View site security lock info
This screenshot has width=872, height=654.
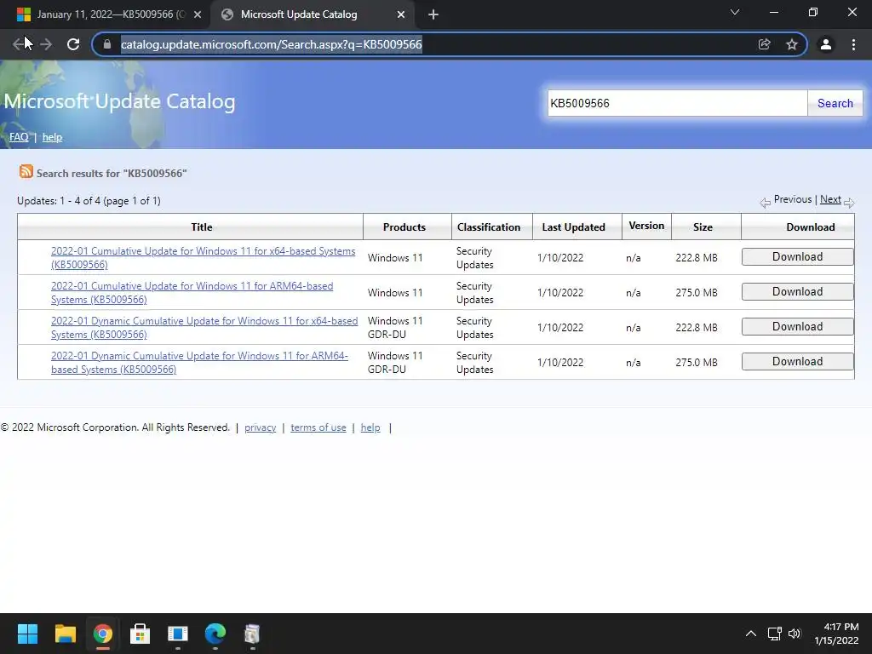click(x=107, y=44)
